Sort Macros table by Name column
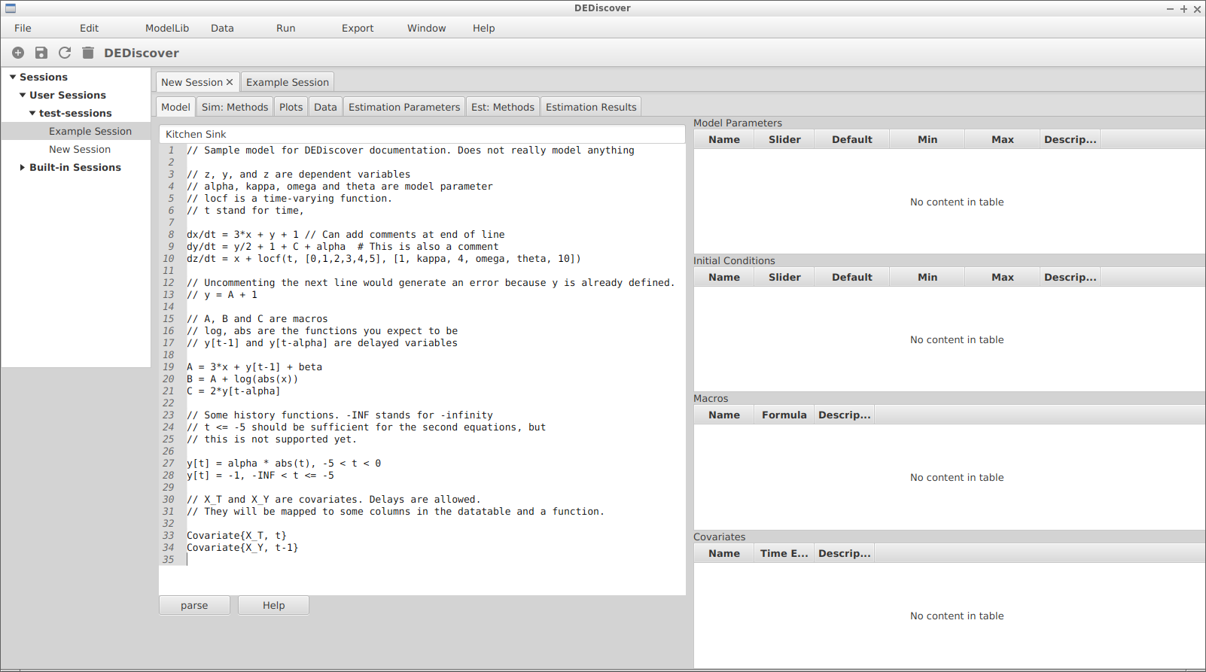The height and width of the screenshot is (672, 1206). click(x=724, y=415)
